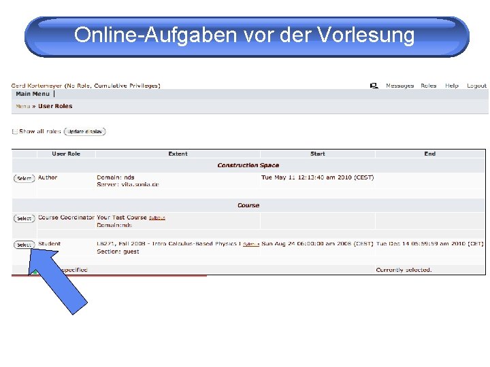Click the Logout link
The width and height of the screenshot is (490, 367).
(x=476, y=86)
